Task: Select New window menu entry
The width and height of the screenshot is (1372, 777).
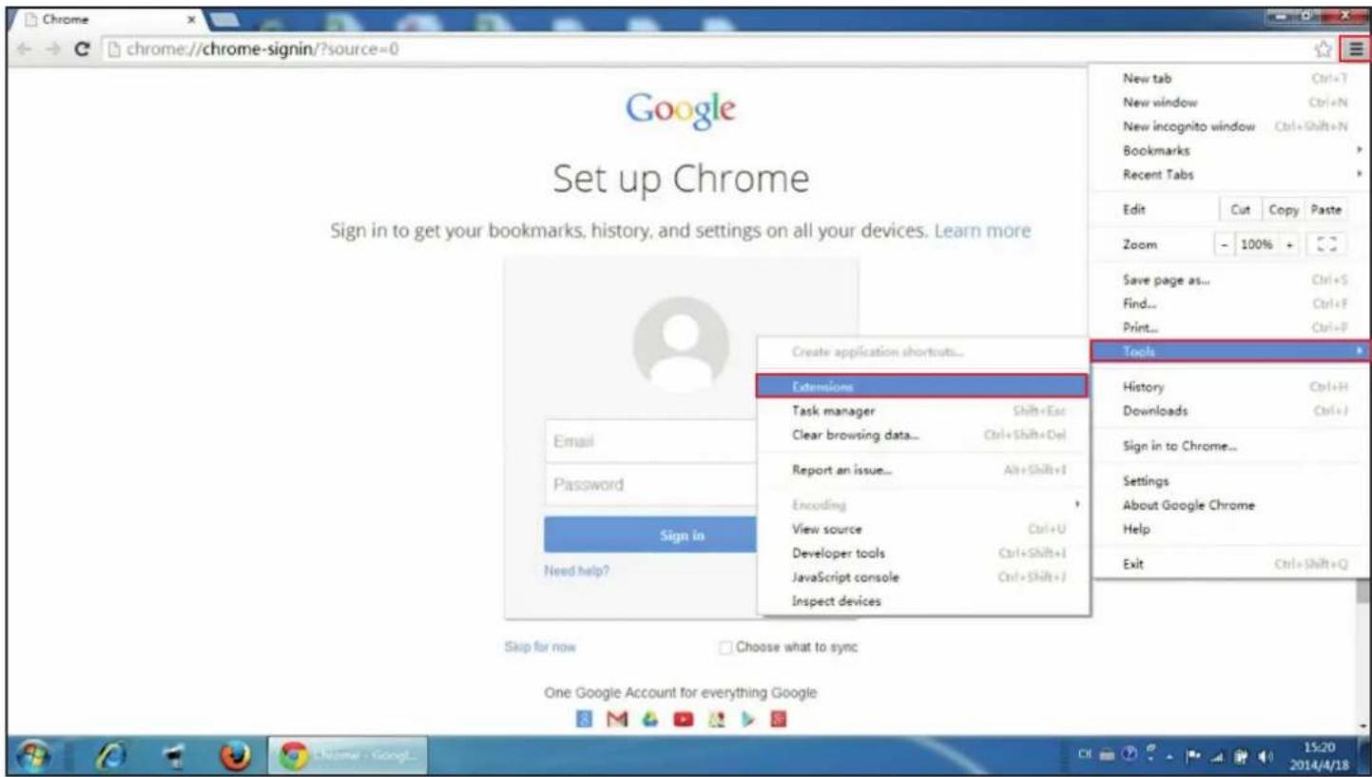Action: 1230,102
